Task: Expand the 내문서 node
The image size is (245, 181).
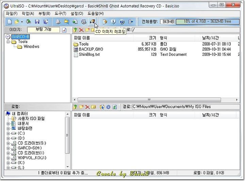Action: pos(8,124)
